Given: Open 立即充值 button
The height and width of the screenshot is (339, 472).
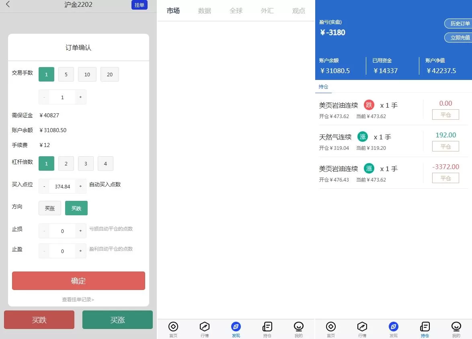Looking at the screenshot, I should click(458, 38).
